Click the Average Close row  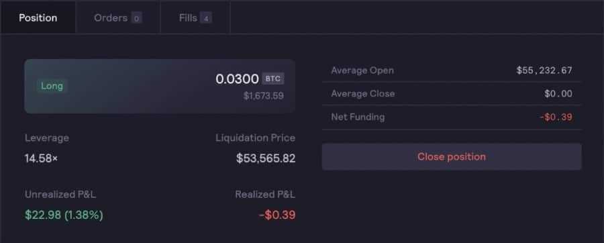point(452,93)
